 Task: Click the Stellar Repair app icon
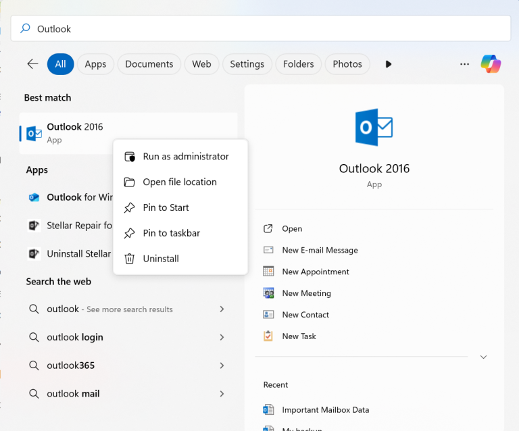point(34,226)
